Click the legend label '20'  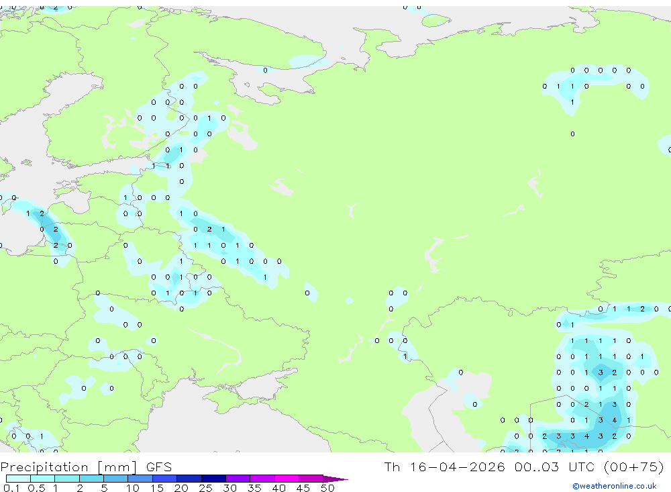pyautogui.click(x=181, y=488)
